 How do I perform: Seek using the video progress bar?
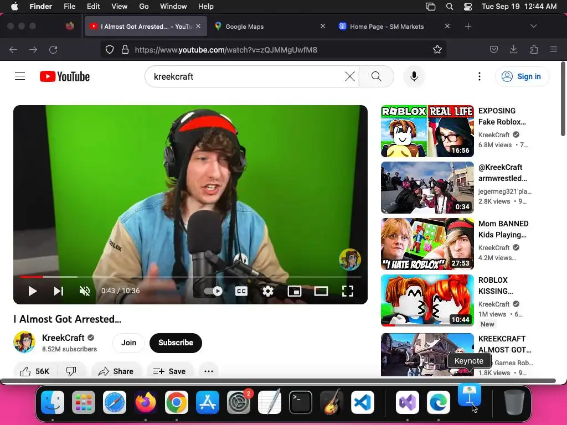tap(190, 277)
